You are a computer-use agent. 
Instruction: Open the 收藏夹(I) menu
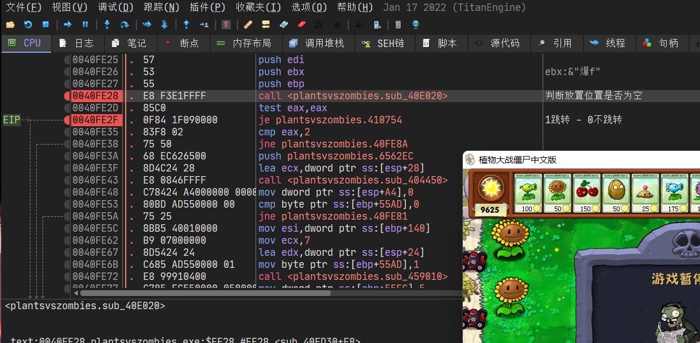258,7
